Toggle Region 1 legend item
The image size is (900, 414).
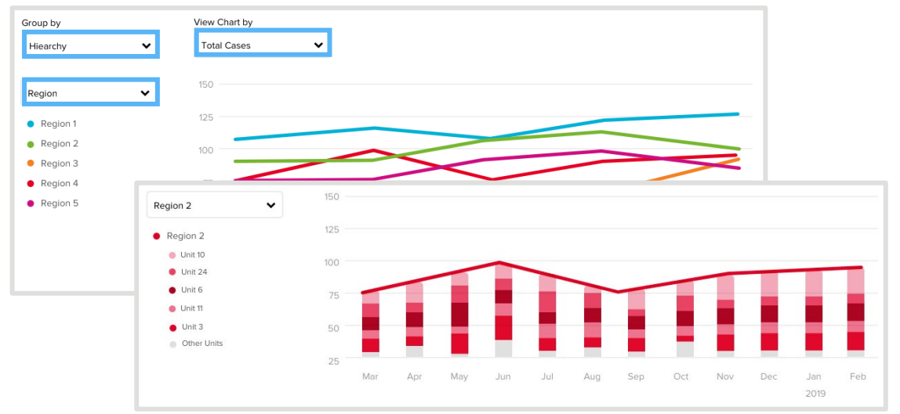59,124
